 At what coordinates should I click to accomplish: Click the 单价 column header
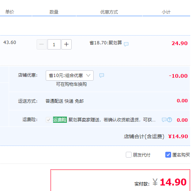coord(10,12)
